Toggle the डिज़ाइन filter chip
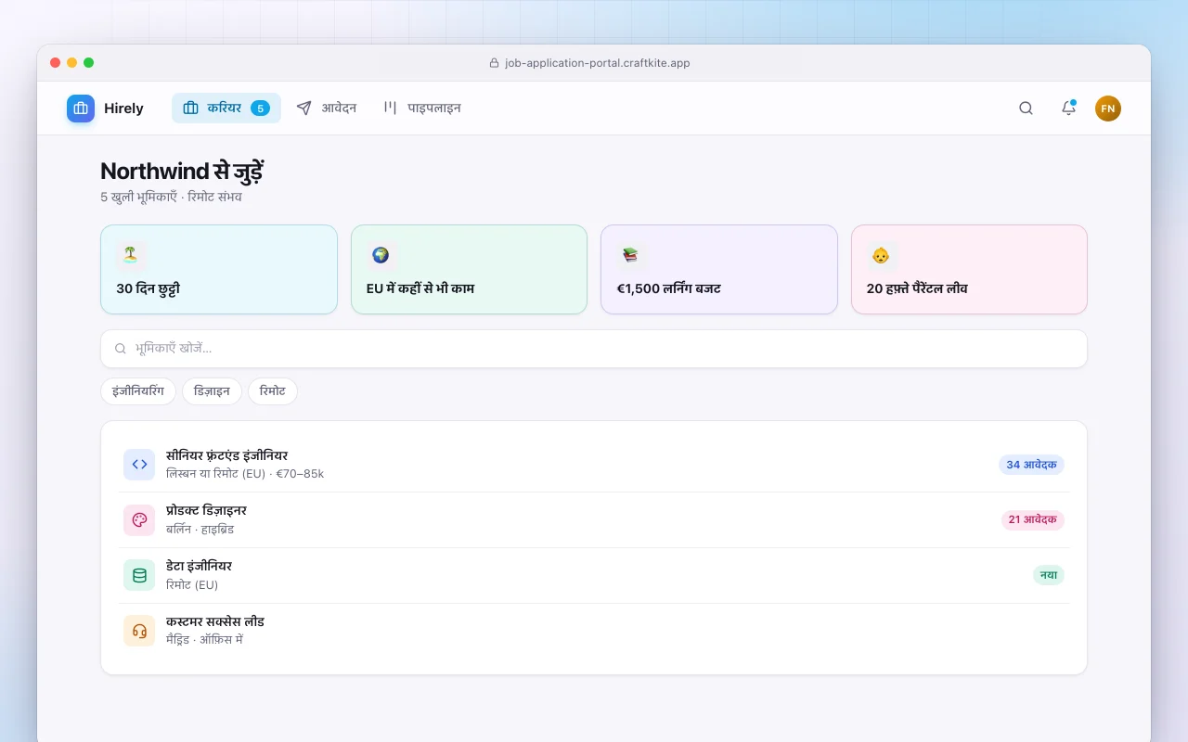This screenshot has height=742, width=1188. (x=212, y=391)
